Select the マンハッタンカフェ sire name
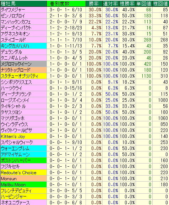 pos(16,22)
